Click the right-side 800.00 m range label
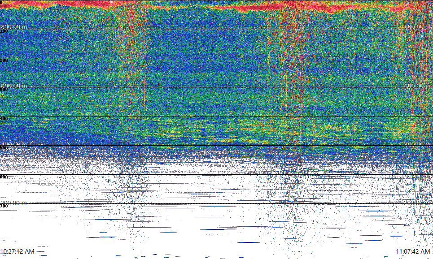 pos(417,26)
